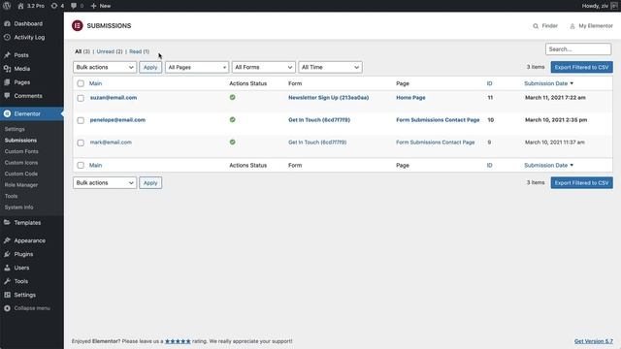Open the site home icon labeled 3.2 Pro

click(x=20, y=6)
